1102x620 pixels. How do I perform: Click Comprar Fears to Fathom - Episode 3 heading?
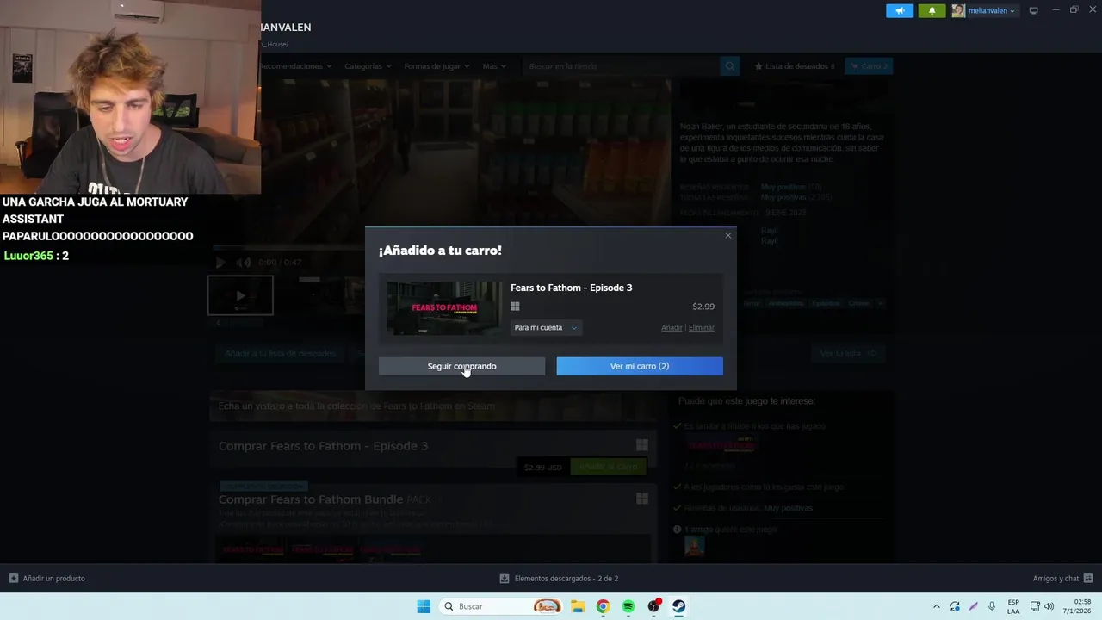coord(323,446)
